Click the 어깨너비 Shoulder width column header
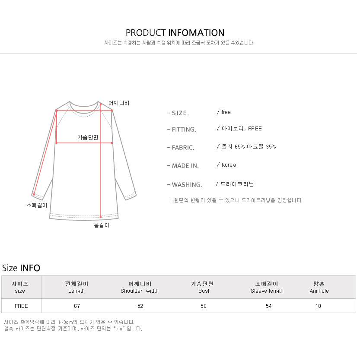Screen dimensions: 357x345 tap(140, 287)
